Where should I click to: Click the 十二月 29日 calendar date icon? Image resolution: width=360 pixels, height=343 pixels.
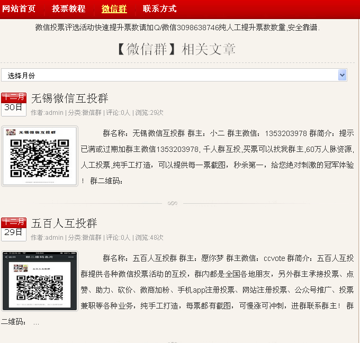(14, 229)
